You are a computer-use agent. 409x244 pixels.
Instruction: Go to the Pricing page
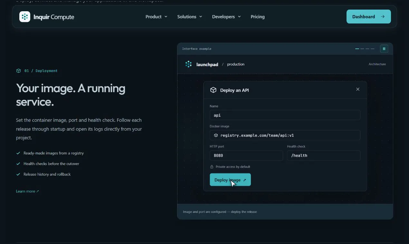click(258, 17)
